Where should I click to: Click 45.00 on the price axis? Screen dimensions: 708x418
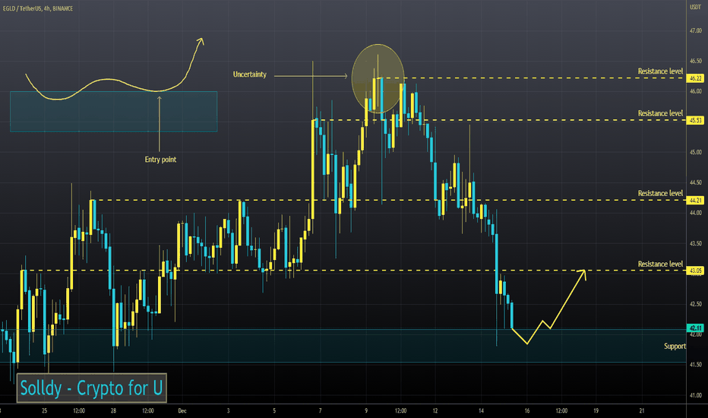696,152
